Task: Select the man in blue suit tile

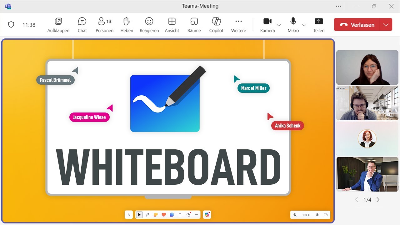Action: click(367, 174)
